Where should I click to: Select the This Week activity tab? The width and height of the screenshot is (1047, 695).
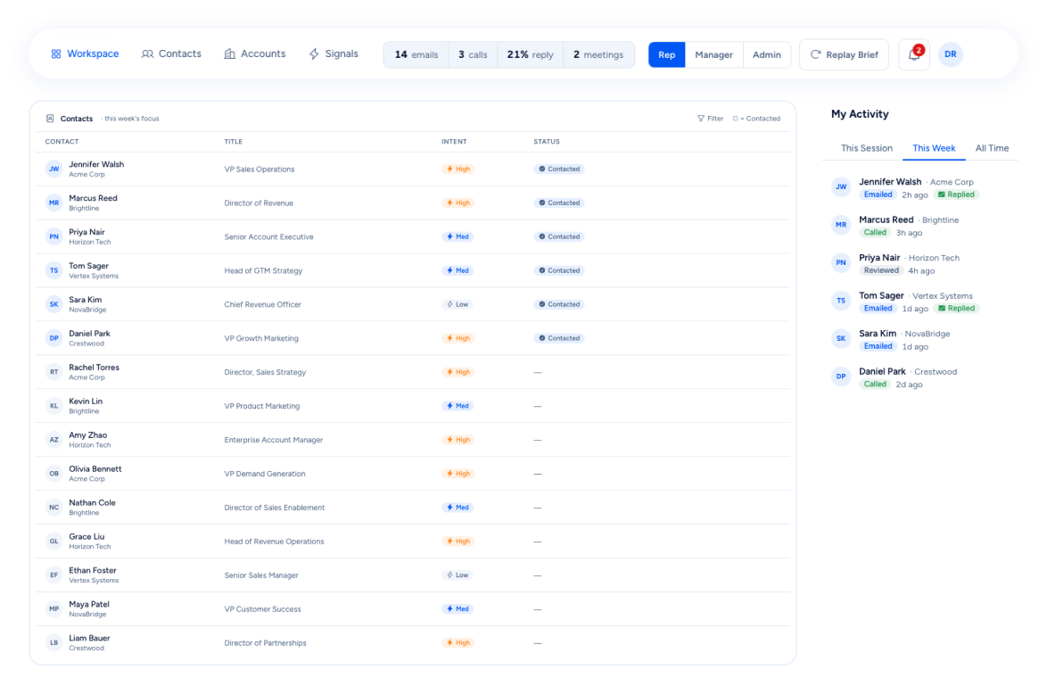click(934, 148)
